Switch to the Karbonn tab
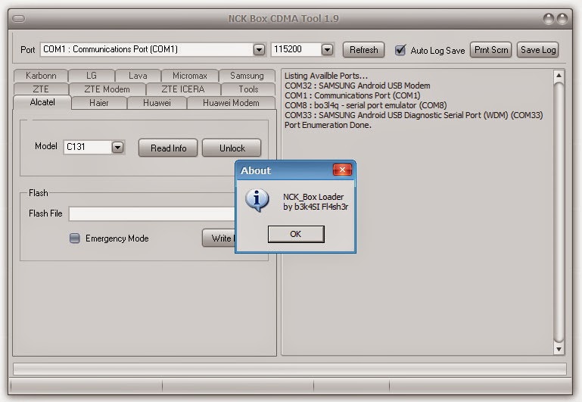 point(41,76)
